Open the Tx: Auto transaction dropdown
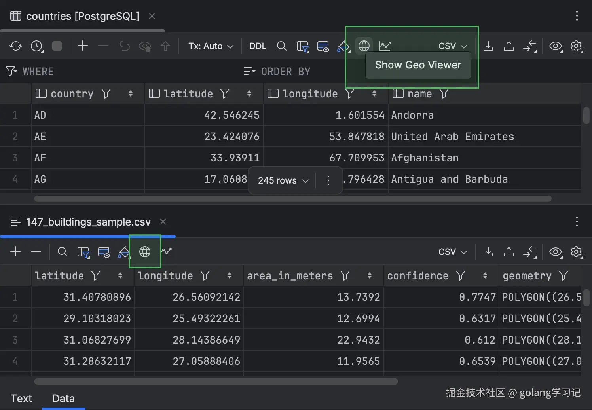 click(x=211, y=46)
